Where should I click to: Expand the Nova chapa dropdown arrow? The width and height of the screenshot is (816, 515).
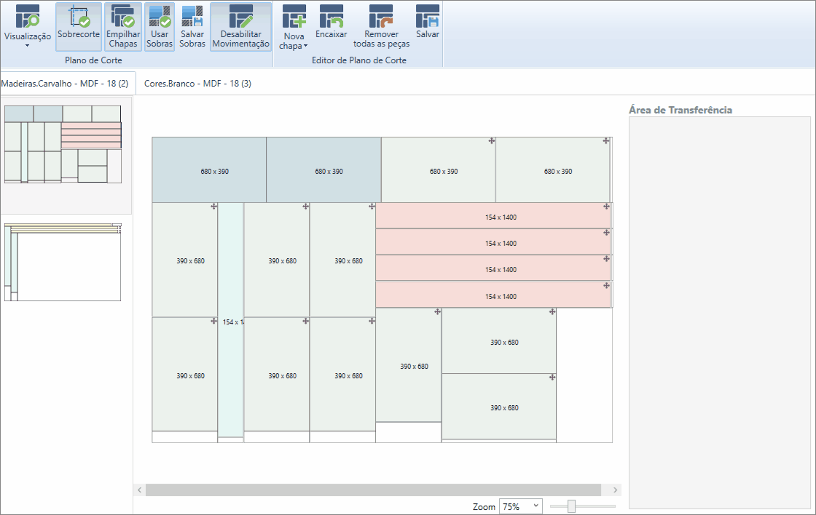(x=305, y=46)
